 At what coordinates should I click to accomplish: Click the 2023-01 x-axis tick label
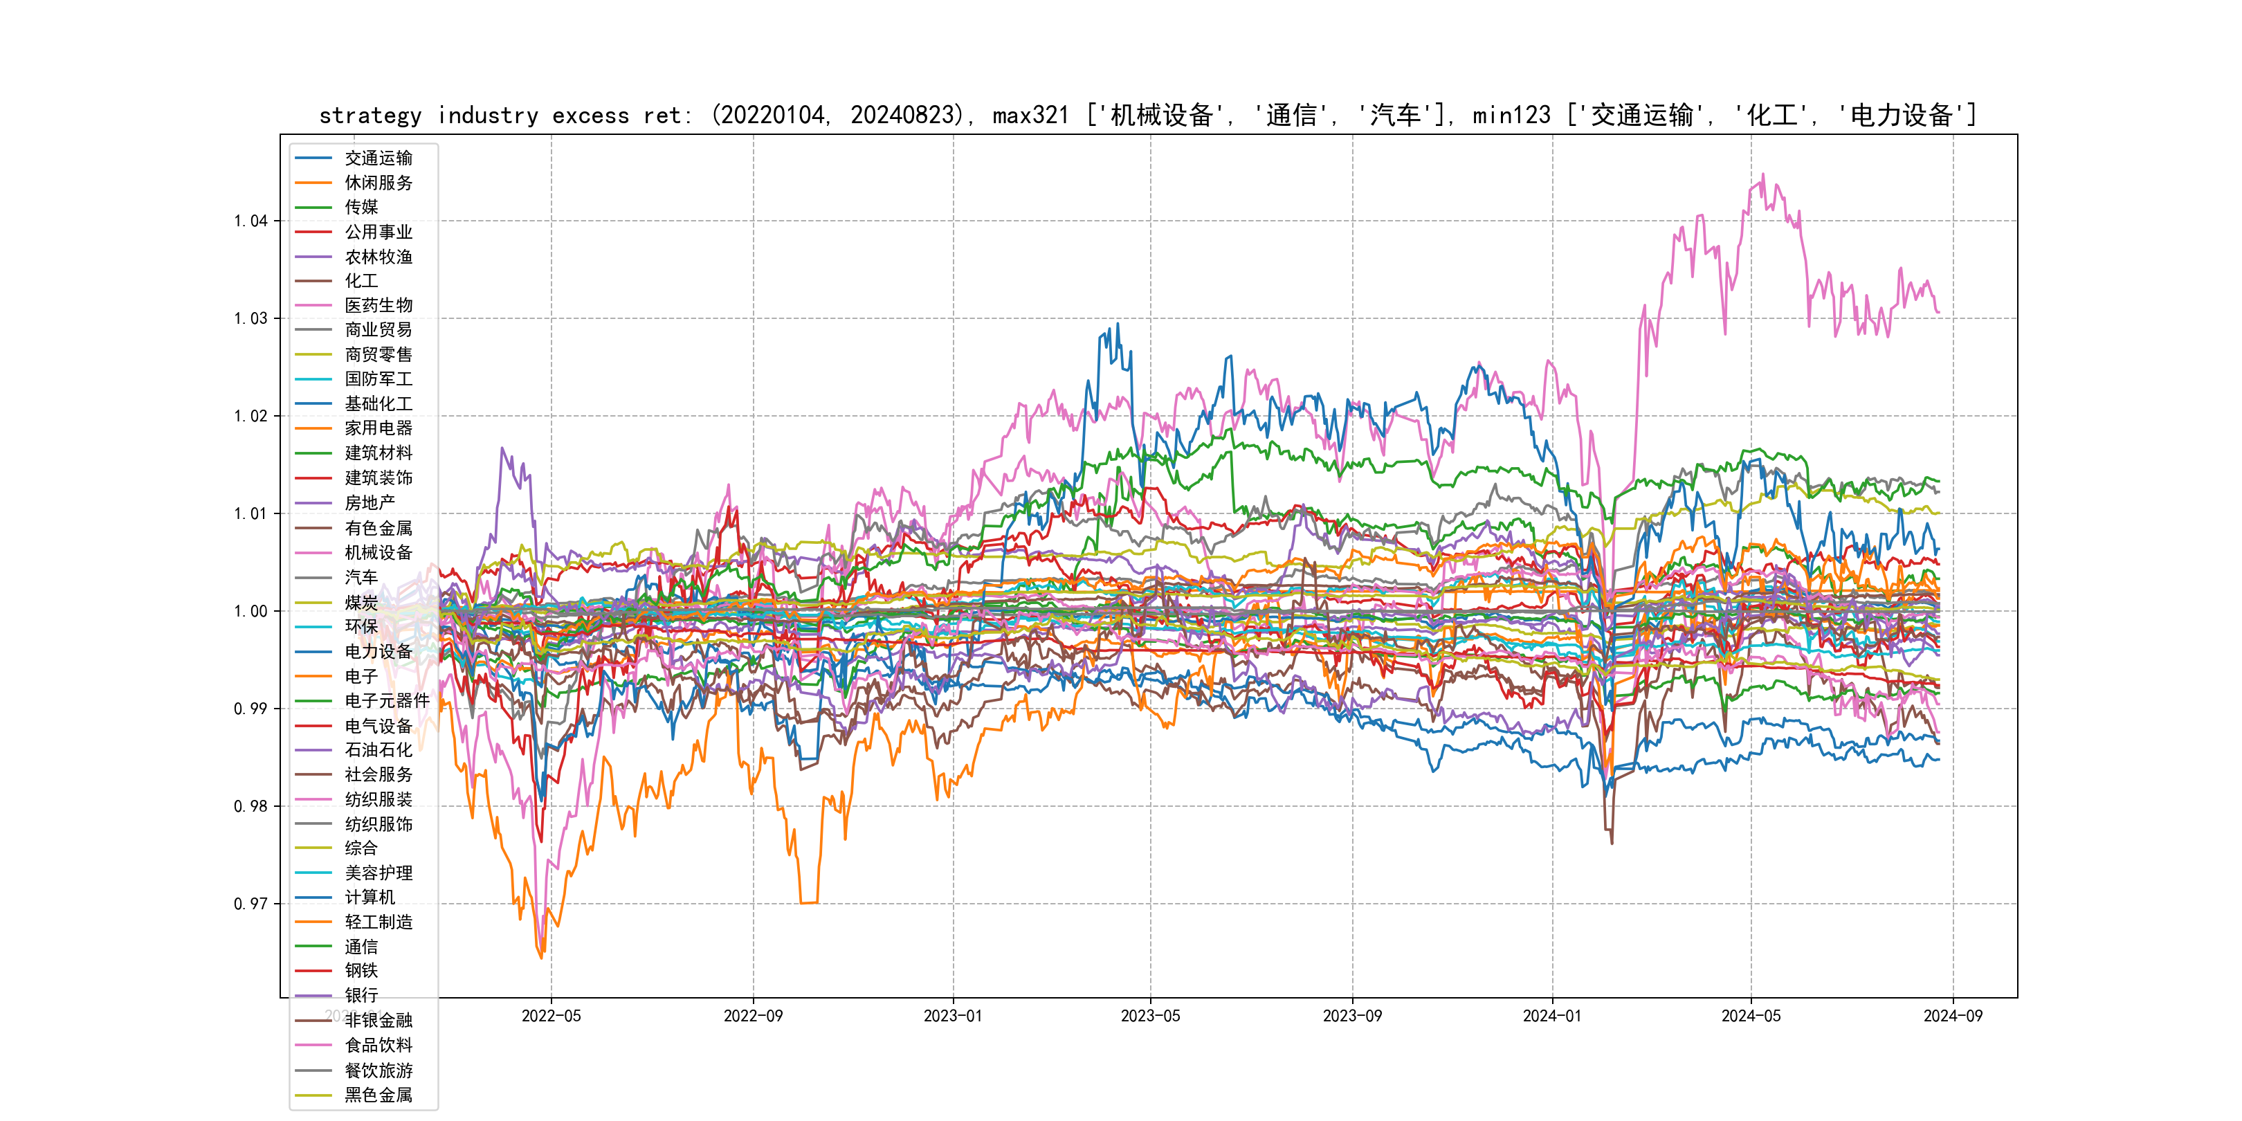952,1017
